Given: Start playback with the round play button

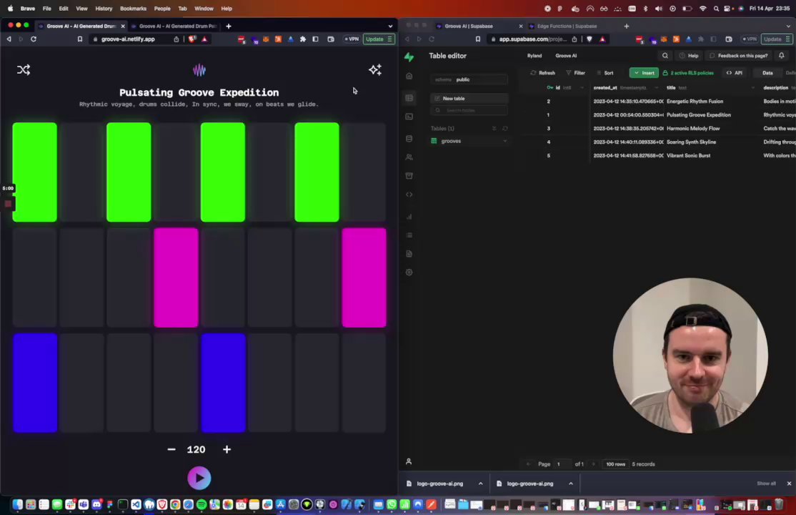Looking at the screenshot, I should tap(199, 478).
